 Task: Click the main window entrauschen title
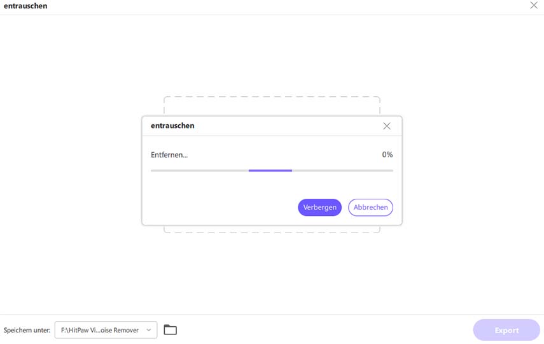[25, 6]
